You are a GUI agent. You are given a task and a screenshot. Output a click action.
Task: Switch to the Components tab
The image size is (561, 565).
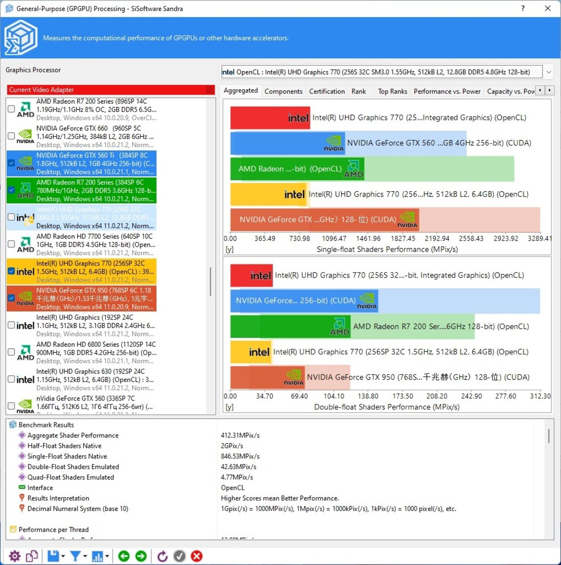283,91
